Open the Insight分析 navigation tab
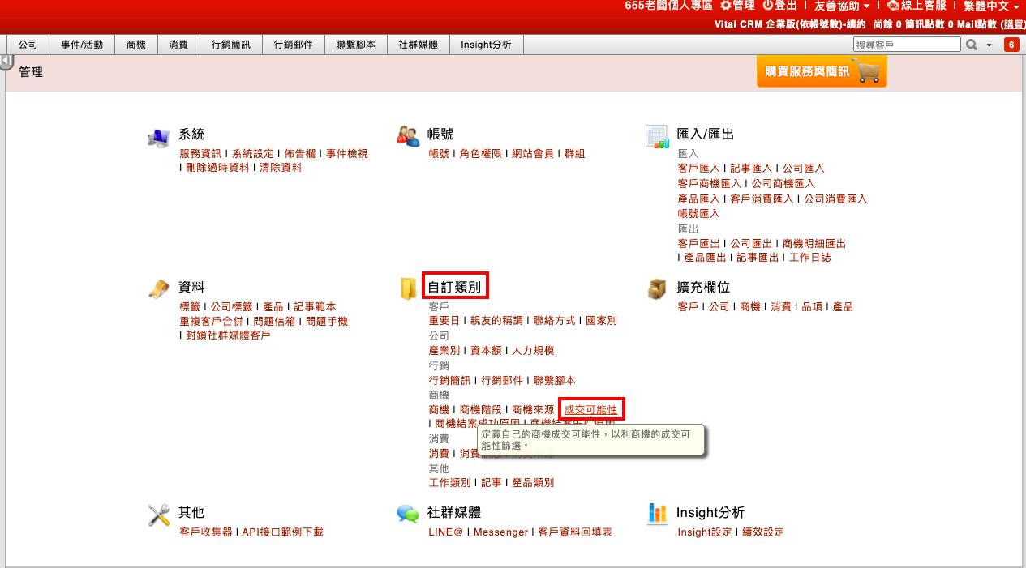The height and width of the screenshot is (568, 1026). coord(486,45)
